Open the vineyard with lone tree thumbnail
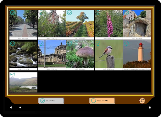 pos(80,24)
